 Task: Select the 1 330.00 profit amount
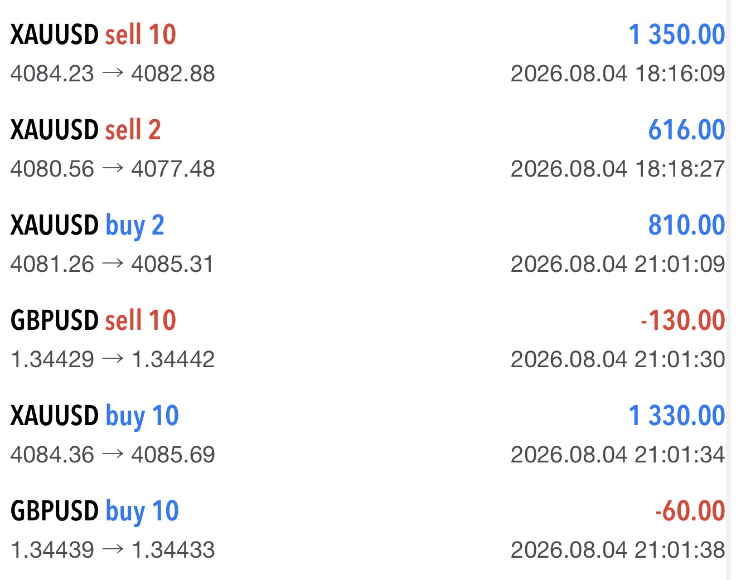(x=677, y=416)
